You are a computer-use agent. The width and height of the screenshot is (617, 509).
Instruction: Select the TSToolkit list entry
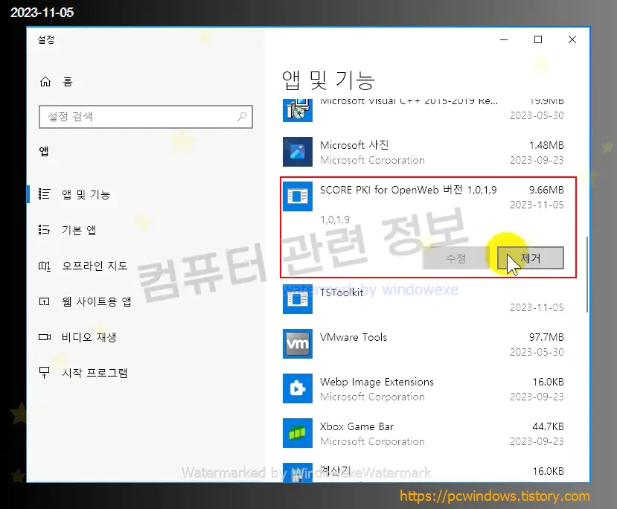pos(423,299)
